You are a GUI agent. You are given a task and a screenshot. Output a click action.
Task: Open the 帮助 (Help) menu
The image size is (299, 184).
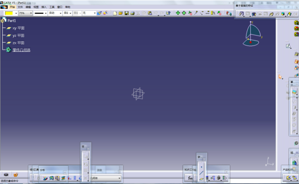[x=68, y=7]
